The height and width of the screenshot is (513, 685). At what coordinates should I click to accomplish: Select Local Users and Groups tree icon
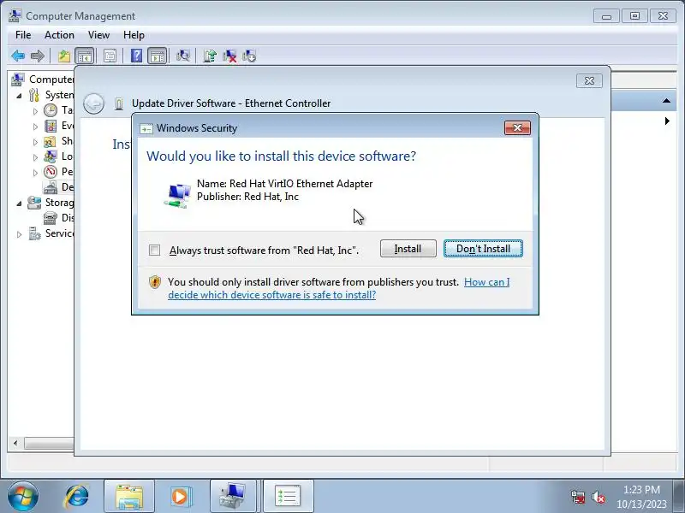pyautogui.click(x=51, y=156)
